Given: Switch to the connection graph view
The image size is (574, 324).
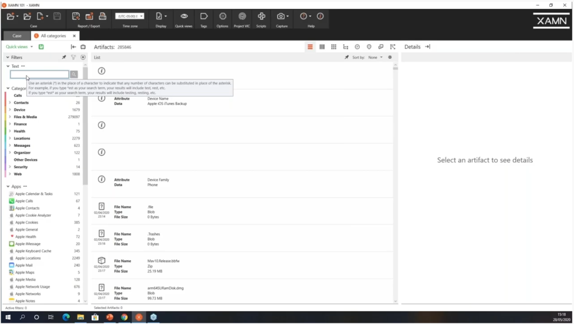Looking at the screenshot, I should 393,47.
